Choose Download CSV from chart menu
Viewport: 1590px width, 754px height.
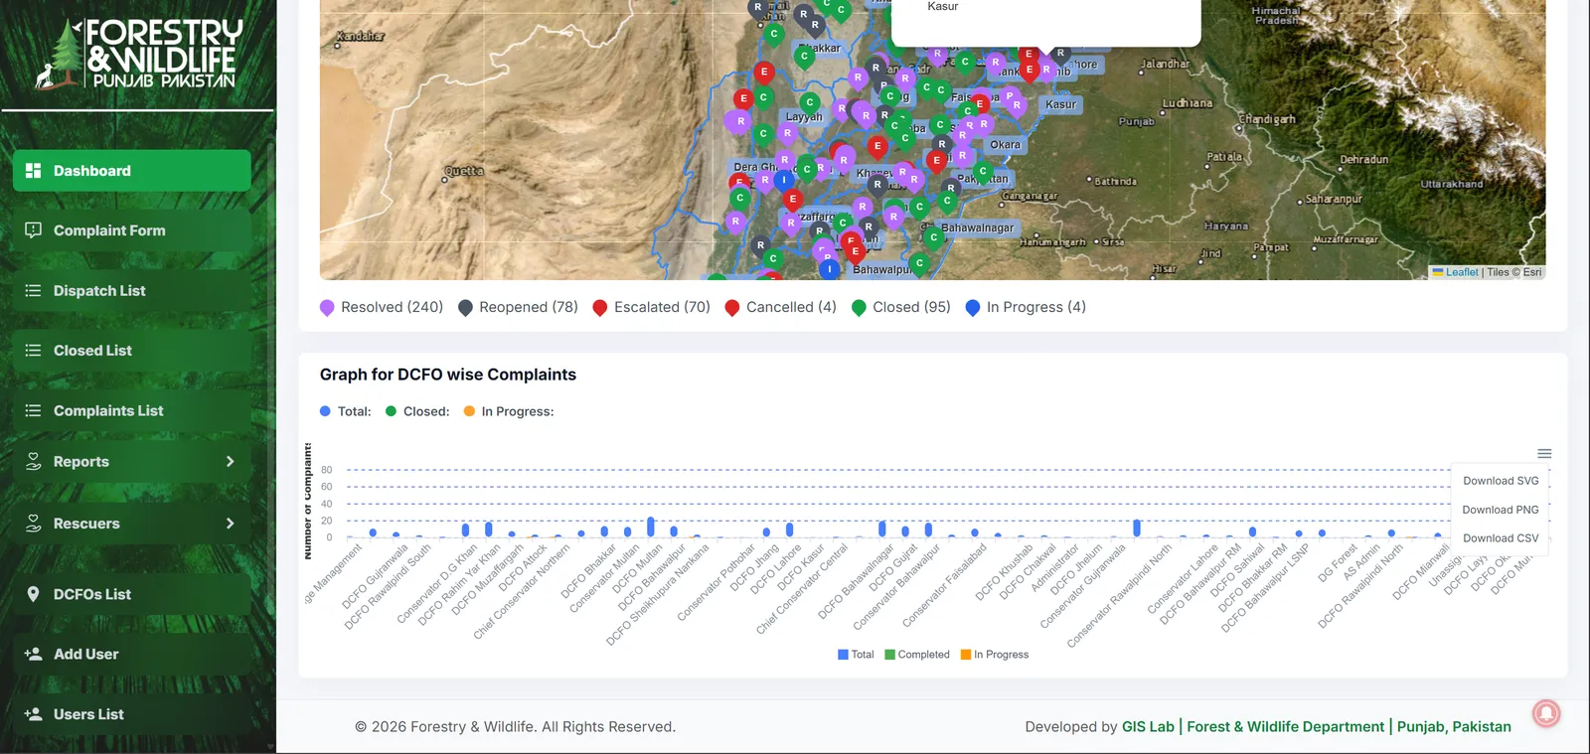[1501, 538]
